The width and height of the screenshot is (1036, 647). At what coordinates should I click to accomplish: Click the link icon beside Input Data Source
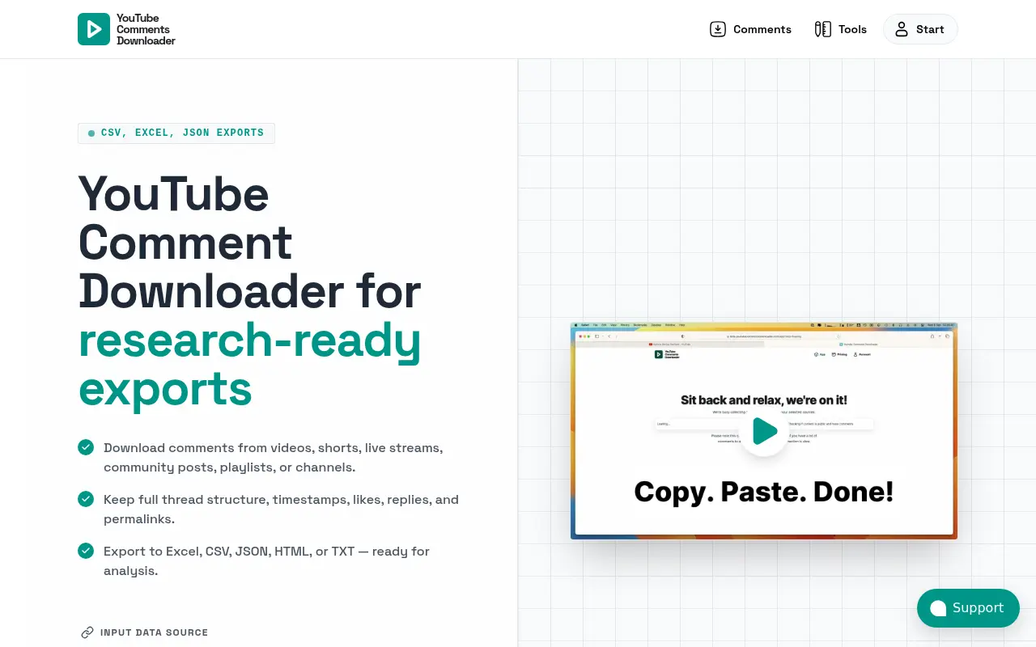click(87, 632)
